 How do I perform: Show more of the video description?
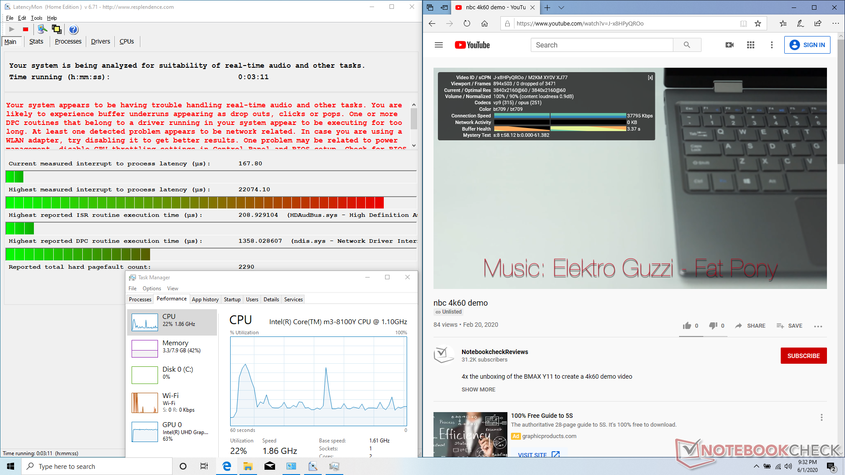pos(478,390)
